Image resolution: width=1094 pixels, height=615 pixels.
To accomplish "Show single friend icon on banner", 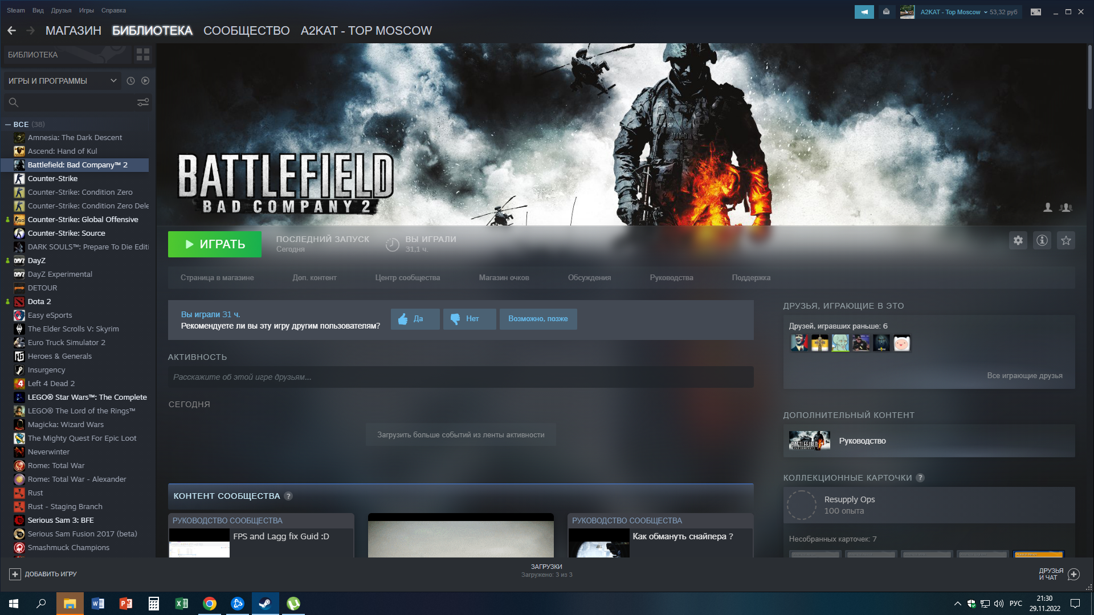I will pyautogui.click(x=1047, y=208).
